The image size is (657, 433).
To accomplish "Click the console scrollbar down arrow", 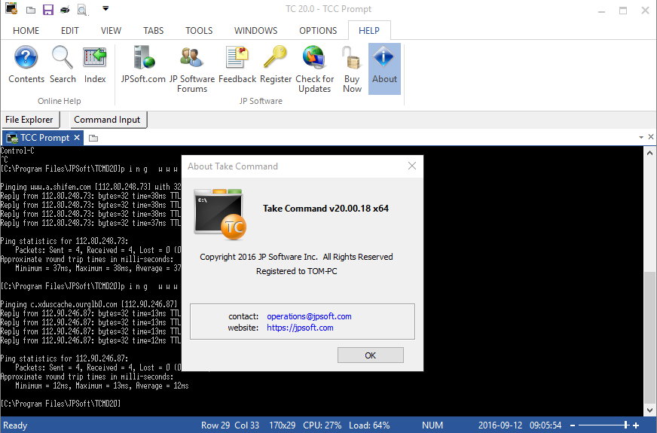I will point(650,410).
